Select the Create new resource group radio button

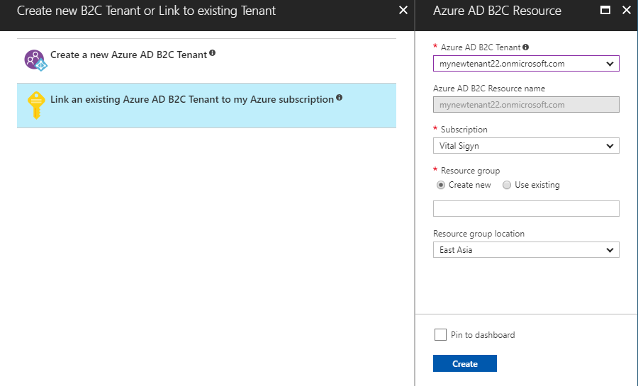tap(442, 185)
